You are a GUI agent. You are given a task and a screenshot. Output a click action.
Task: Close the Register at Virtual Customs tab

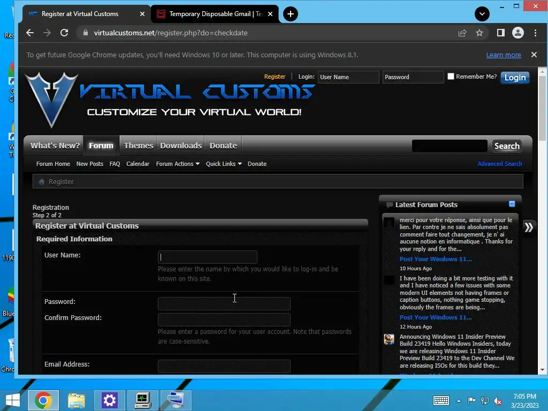click(142, 14)
